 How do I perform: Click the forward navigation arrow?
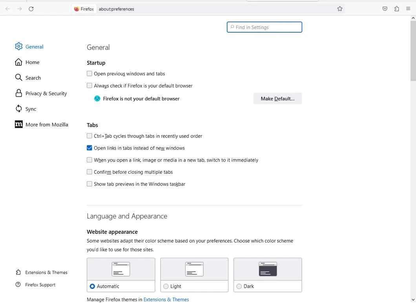[x=19, y=9]
